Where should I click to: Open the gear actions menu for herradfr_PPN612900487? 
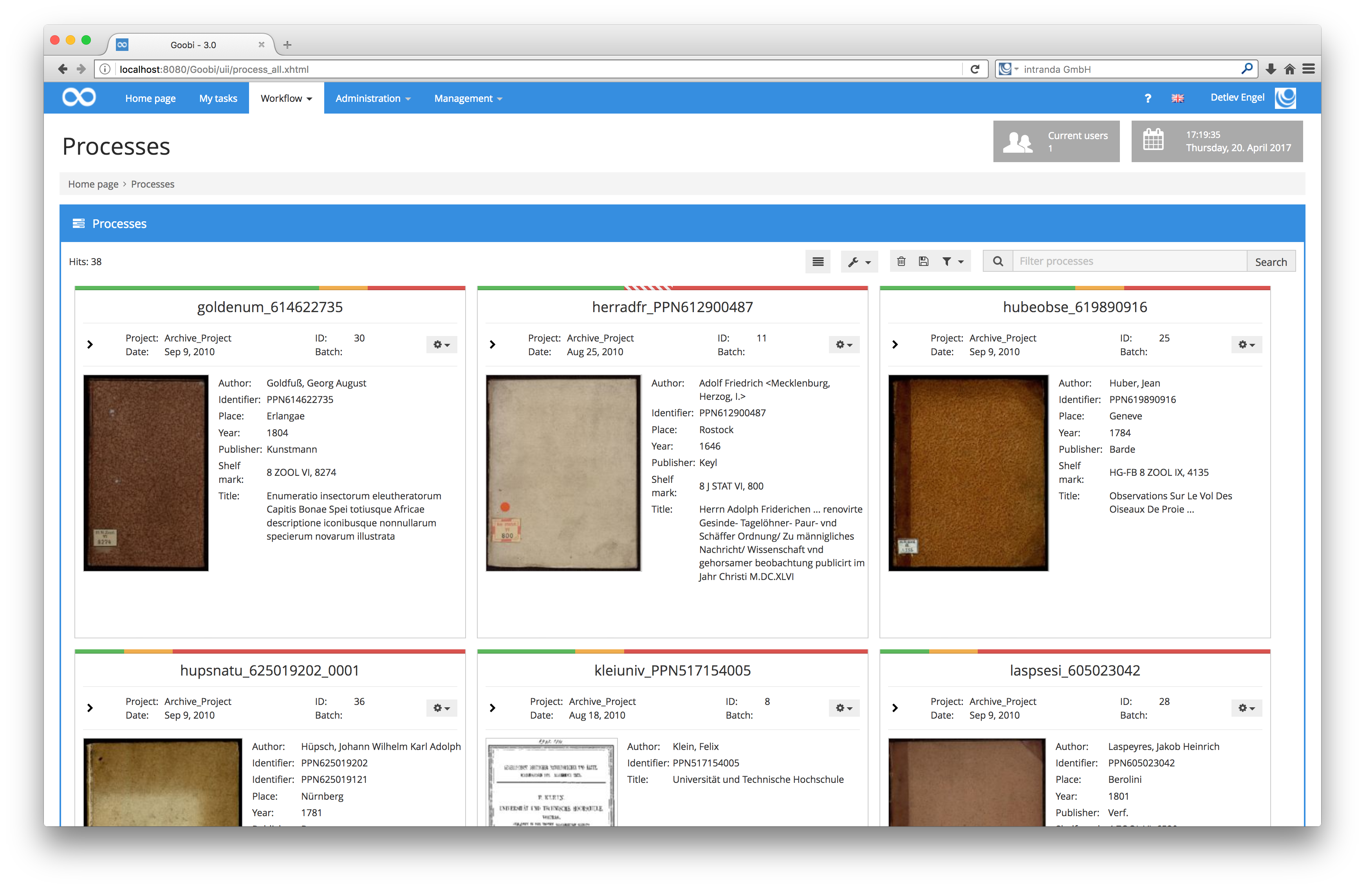[x=844, y=345]
